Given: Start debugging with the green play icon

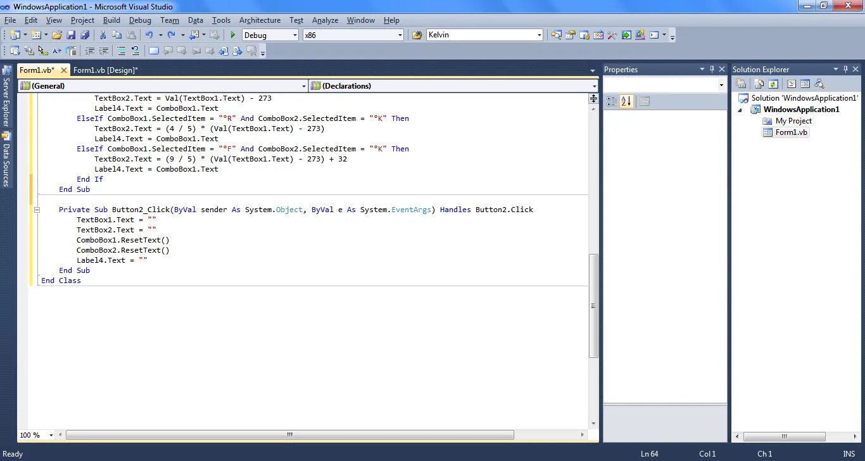Looking at the screenshot, I should [x=232, y=35].
